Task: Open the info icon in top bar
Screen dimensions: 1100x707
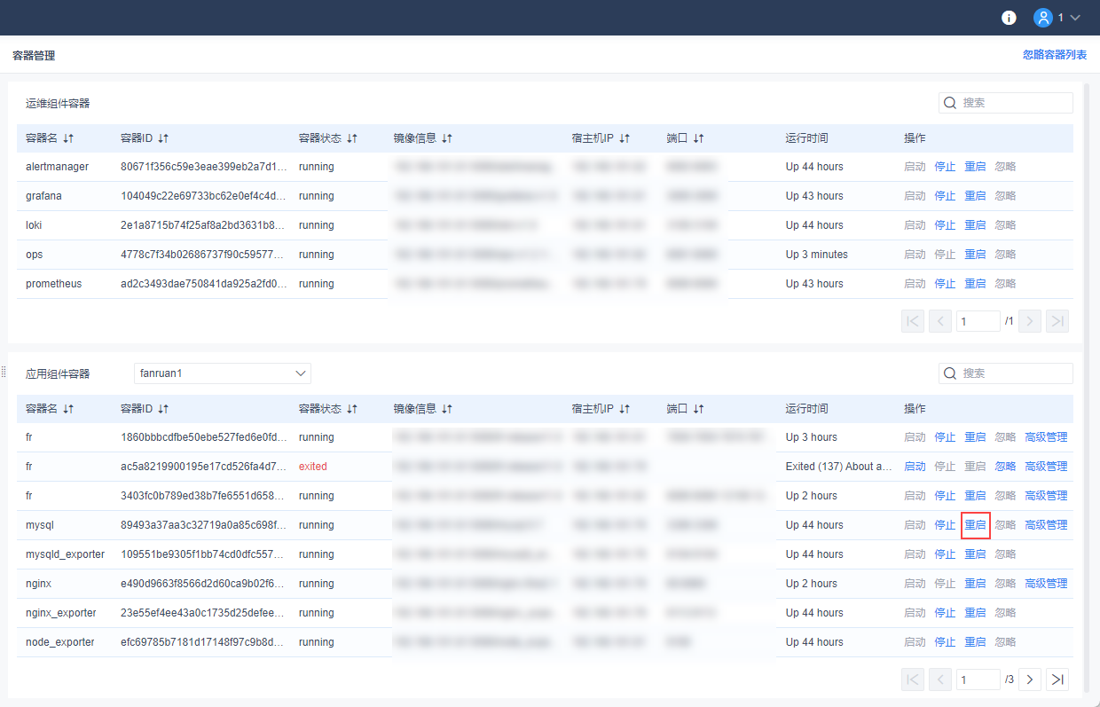Action: (x=1009, y=18)
